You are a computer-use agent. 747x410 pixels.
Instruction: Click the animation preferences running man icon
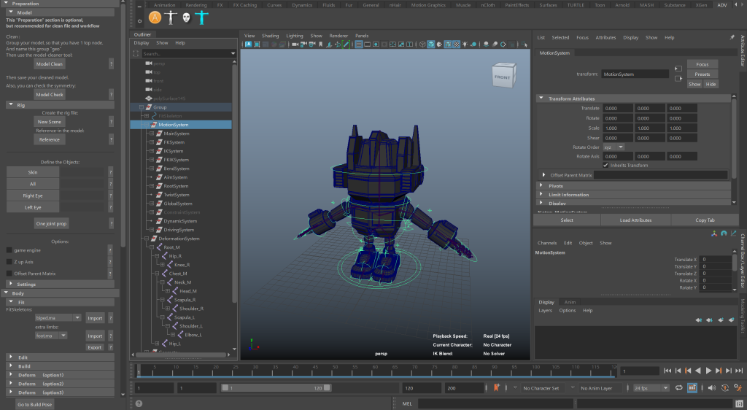[x=738, y=388]
